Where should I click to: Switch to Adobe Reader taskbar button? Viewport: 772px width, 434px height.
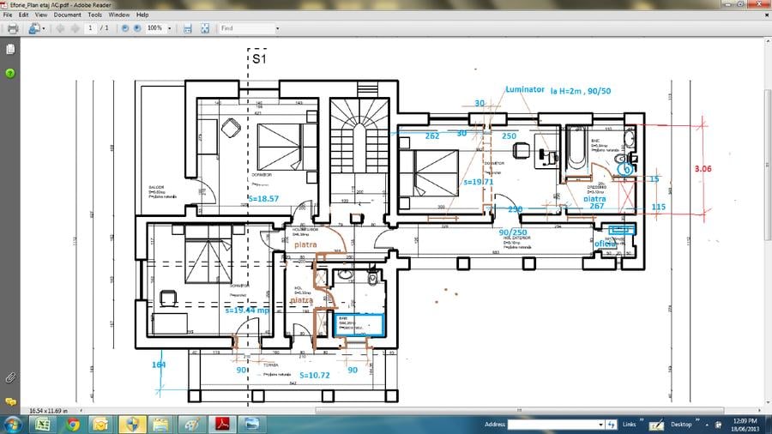[222, 425]
